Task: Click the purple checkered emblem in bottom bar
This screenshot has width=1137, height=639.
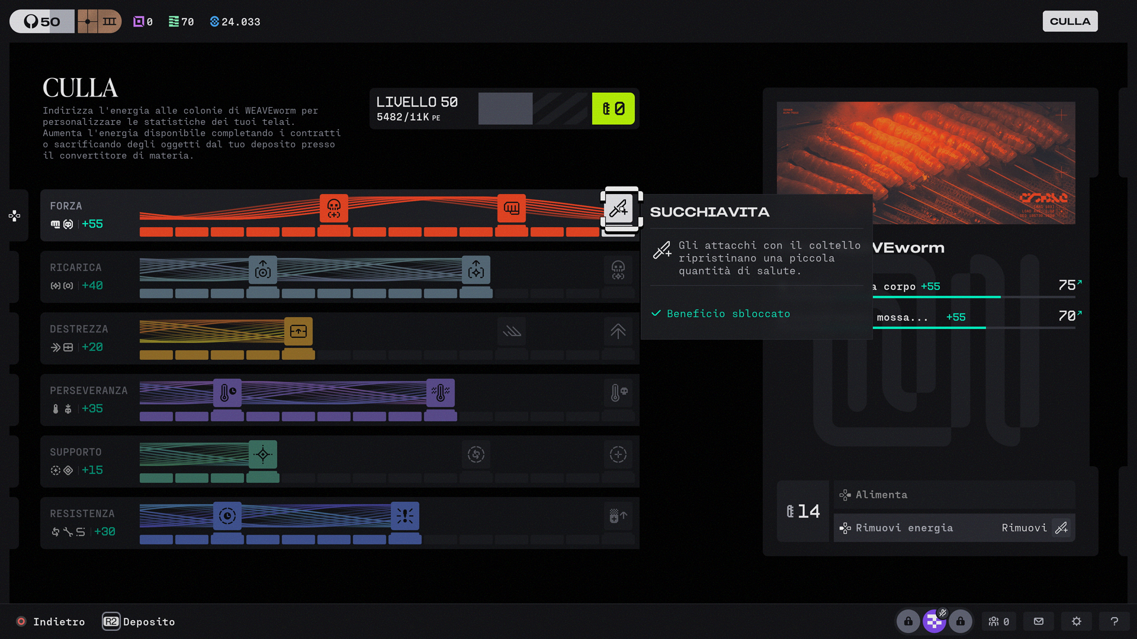Action: coord(934,621)
